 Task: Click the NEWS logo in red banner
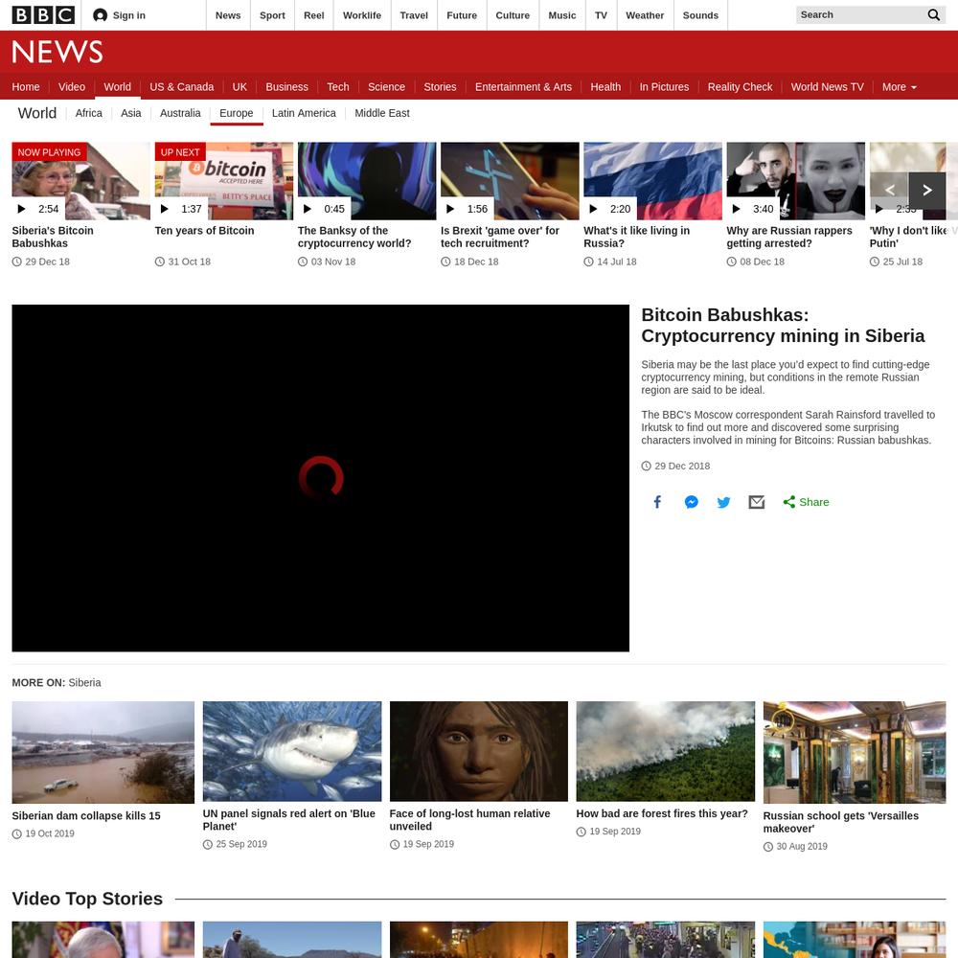point(57,52)
